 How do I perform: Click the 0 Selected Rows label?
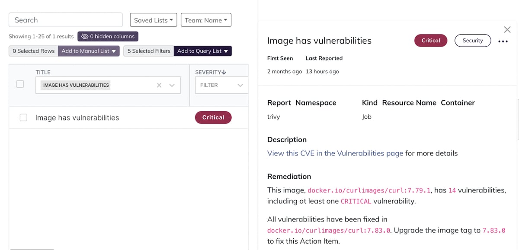pos(33,51)
